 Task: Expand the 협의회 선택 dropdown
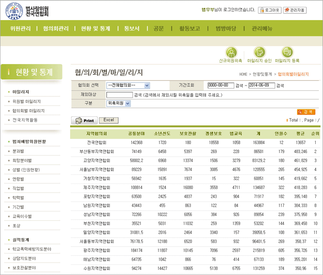coord(128,86)
